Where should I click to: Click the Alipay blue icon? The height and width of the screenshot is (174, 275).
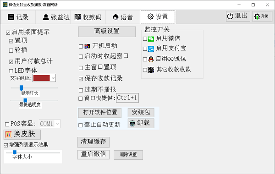(x=151, y=49)
